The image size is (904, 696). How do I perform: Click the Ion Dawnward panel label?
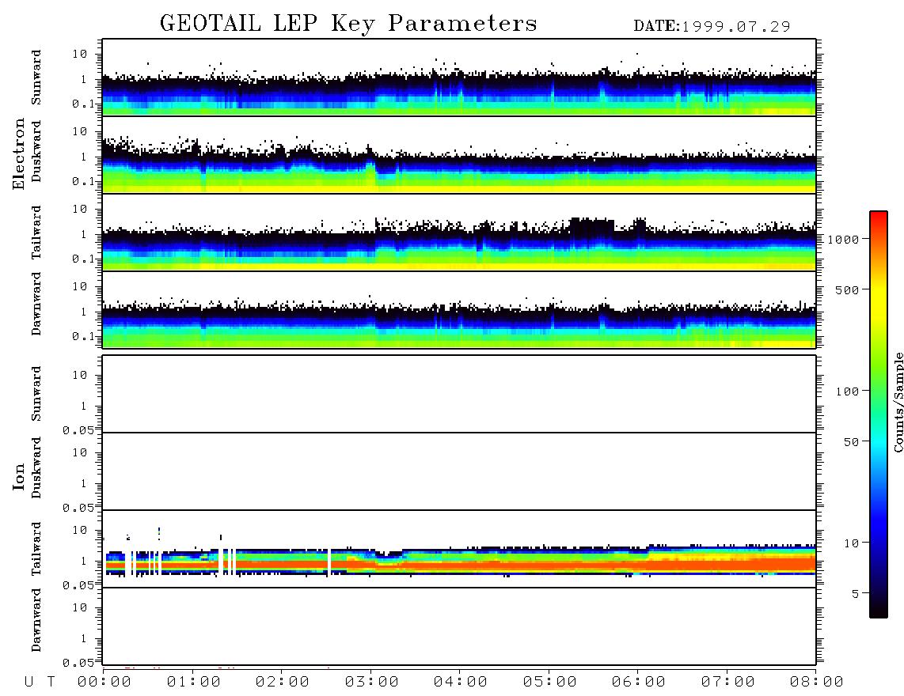tap(36, 620)
